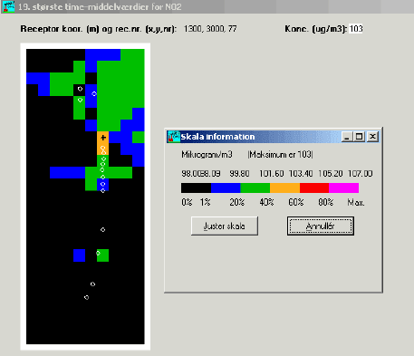Click the scale value 101.60

(x=272, y=174)
